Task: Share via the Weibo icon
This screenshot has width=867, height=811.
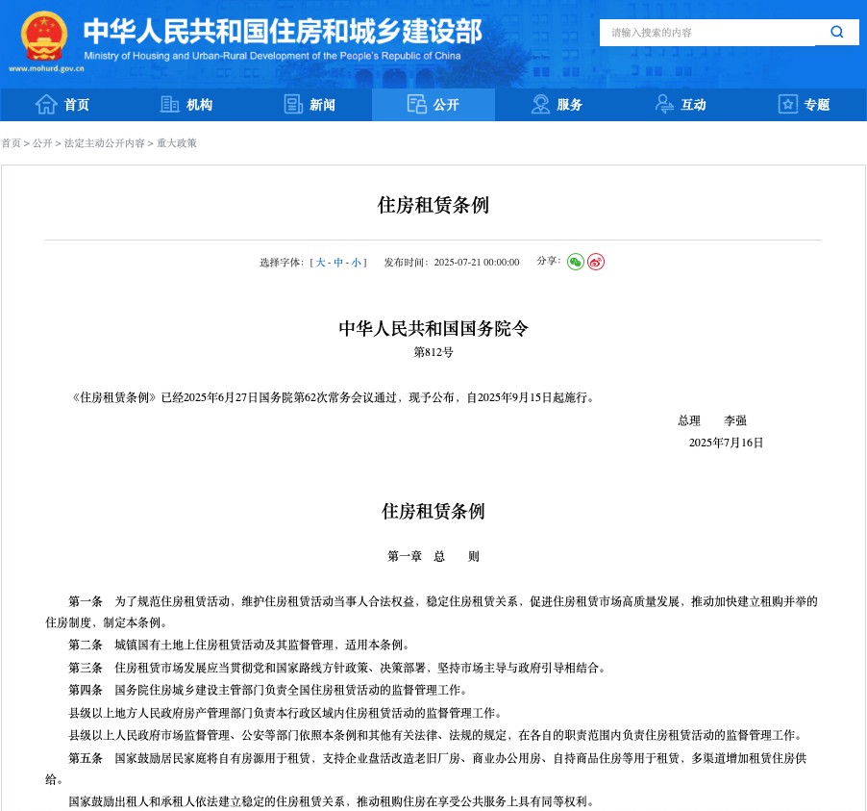Action: tap(596, 262)
